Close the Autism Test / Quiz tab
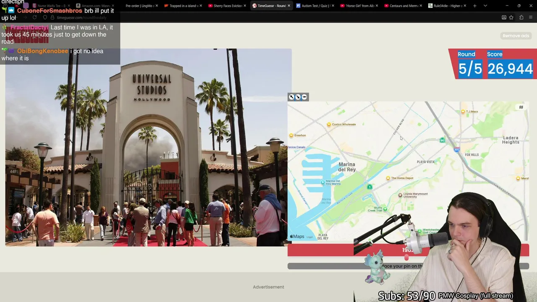Image resolution: width=537 pixels, height=302 pixels. click(x=333, y=6)
